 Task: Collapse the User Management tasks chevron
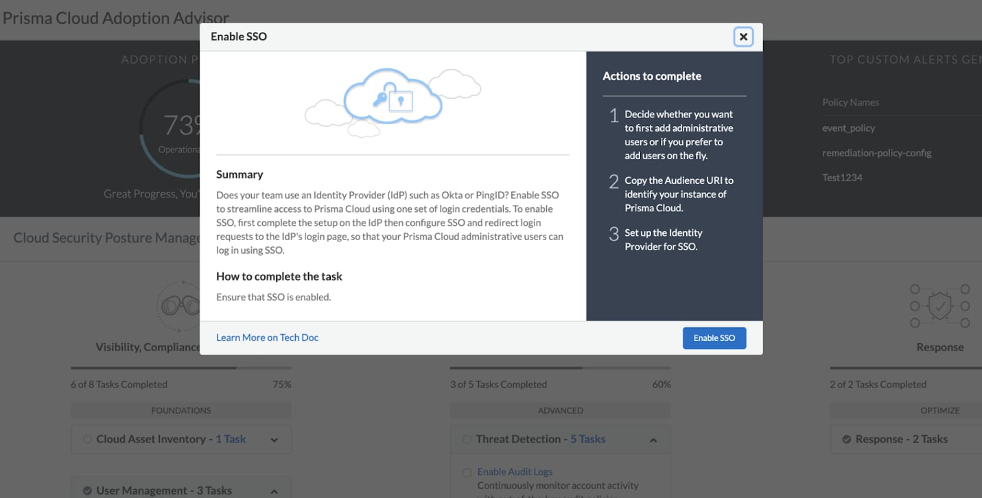[274, 491]
